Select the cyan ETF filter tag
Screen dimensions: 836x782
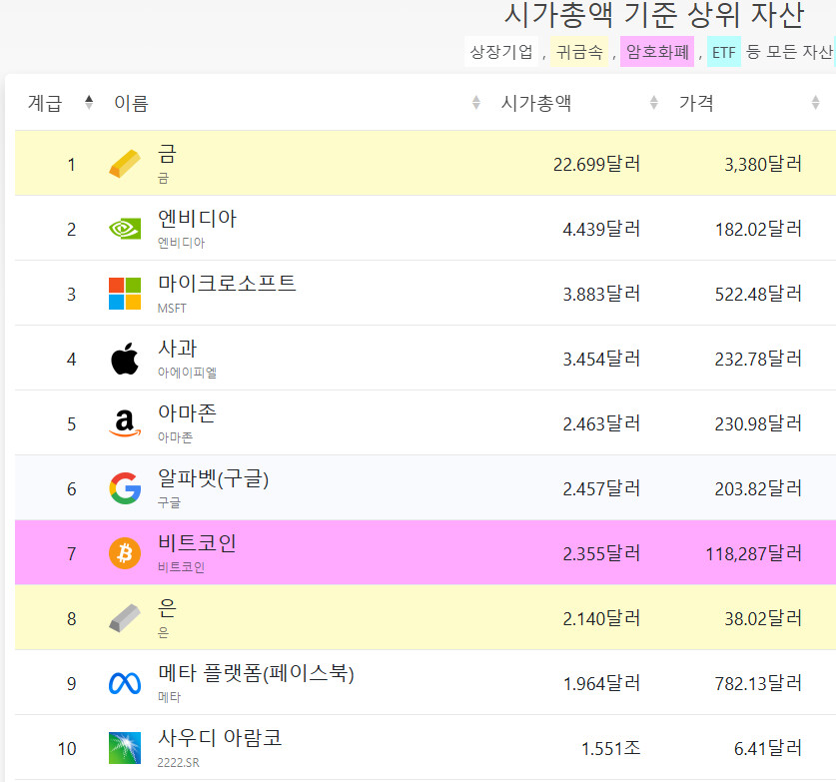pos(723,52)
